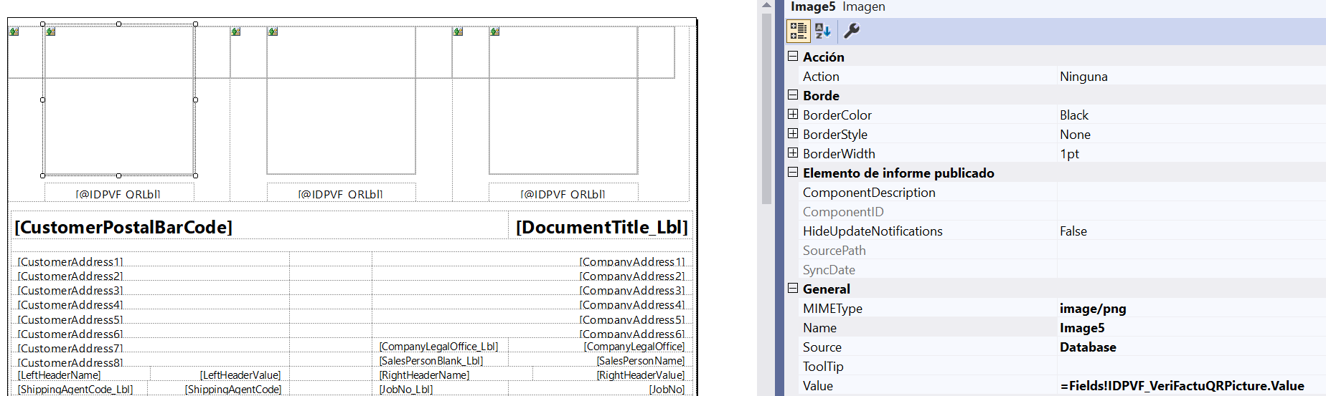The width and height of the screenshot is (1326, 396).
Task: Open Property Pages wrench icon
Action: point(852,31)
